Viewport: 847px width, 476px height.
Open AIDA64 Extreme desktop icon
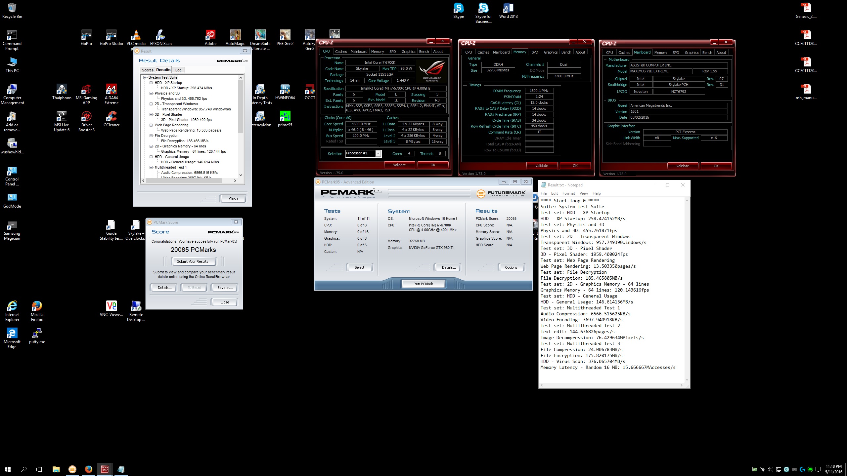point(111,94)
